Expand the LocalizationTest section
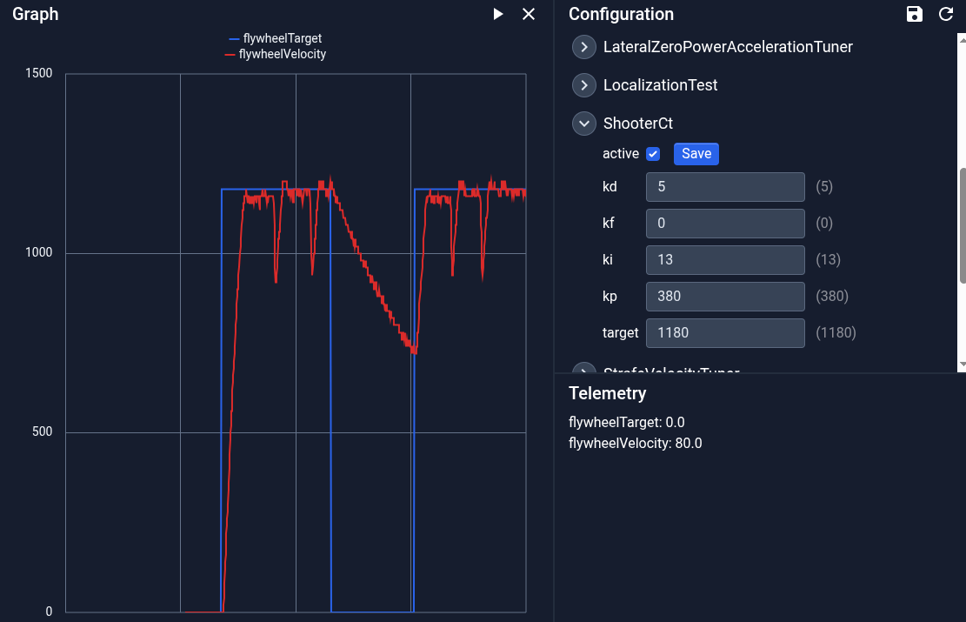This screenshot has width=966, height=622. point(584,85)
